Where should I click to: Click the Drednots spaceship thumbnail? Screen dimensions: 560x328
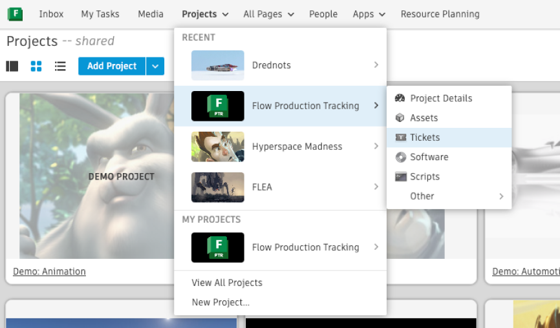click(218, 65)
